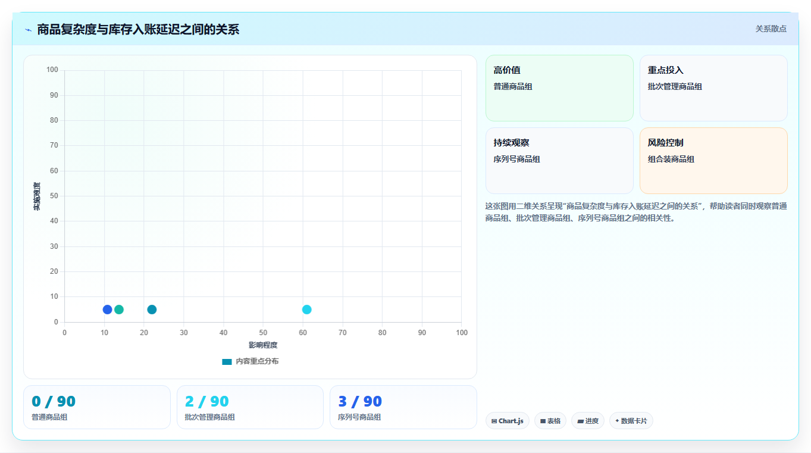Viewport: 811px width, 453px height.
Task: Open the 持续观察 quadrant card
Action: tap(559, 161)
